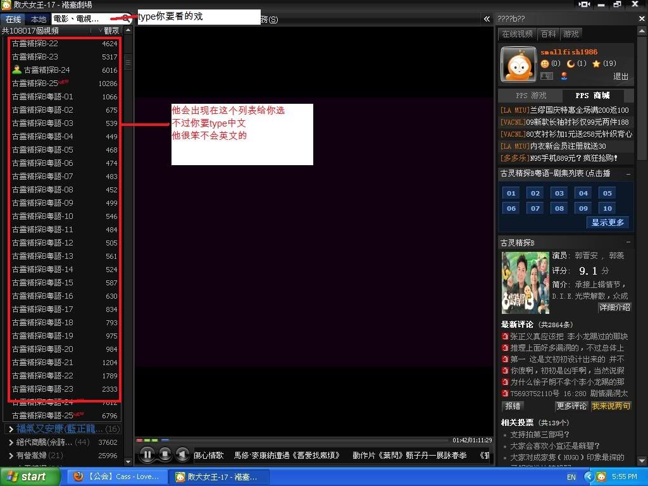Click the 报错 button
The image size is (648, 486).
(x=513, y=406)
